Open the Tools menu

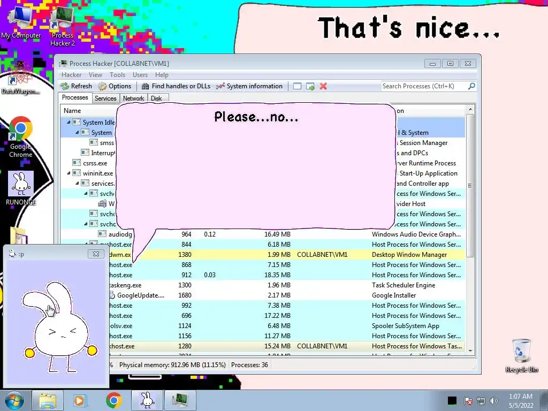click(x=117, y=75)
